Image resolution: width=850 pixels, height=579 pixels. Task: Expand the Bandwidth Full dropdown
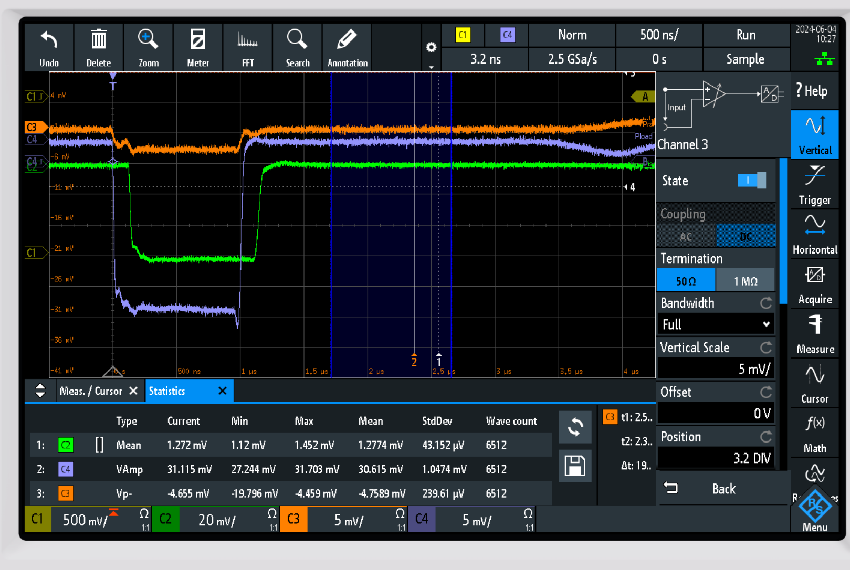point(716,324)
